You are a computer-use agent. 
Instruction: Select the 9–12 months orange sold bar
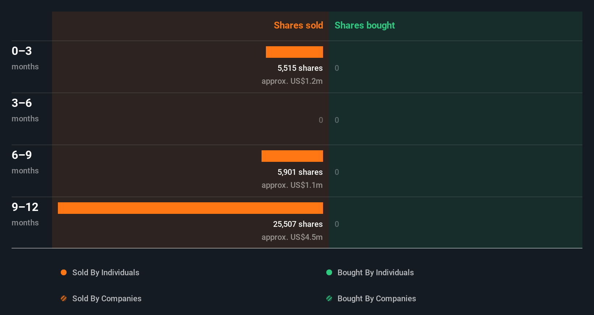(190, 208)
